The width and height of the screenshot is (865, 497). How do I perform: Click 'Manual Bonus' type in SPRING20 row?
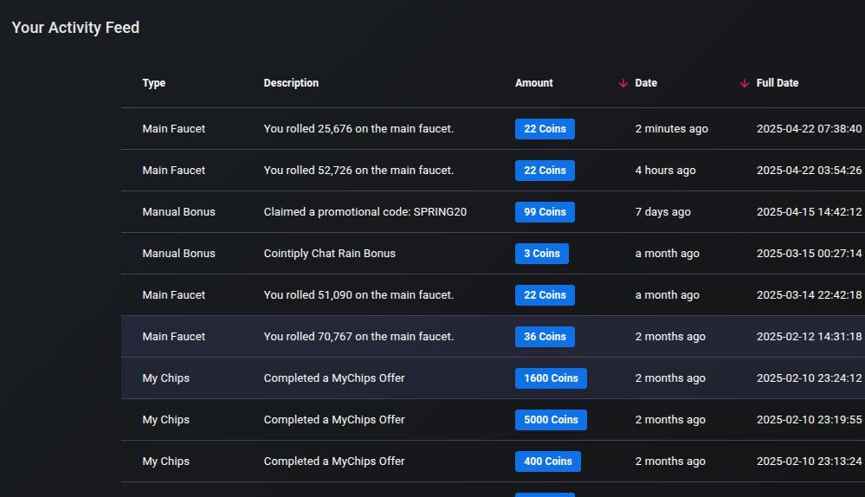click(x=178, y=212)
